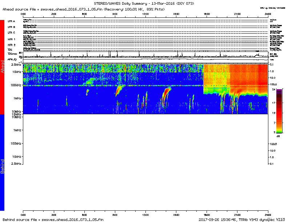This screenshot has height=222, width=288.
Task: Select the HFR 2 status row label
Action: [12, 45]
